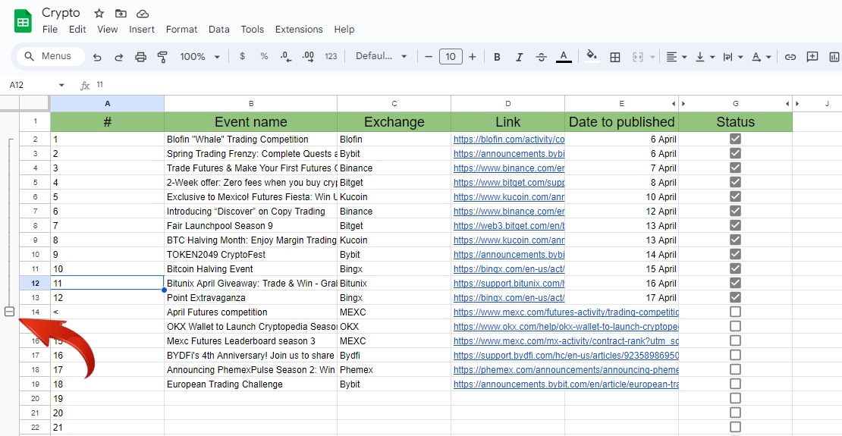Decrease decimal places
This screenshot has height=436, width=842.
tap(286, 57)
